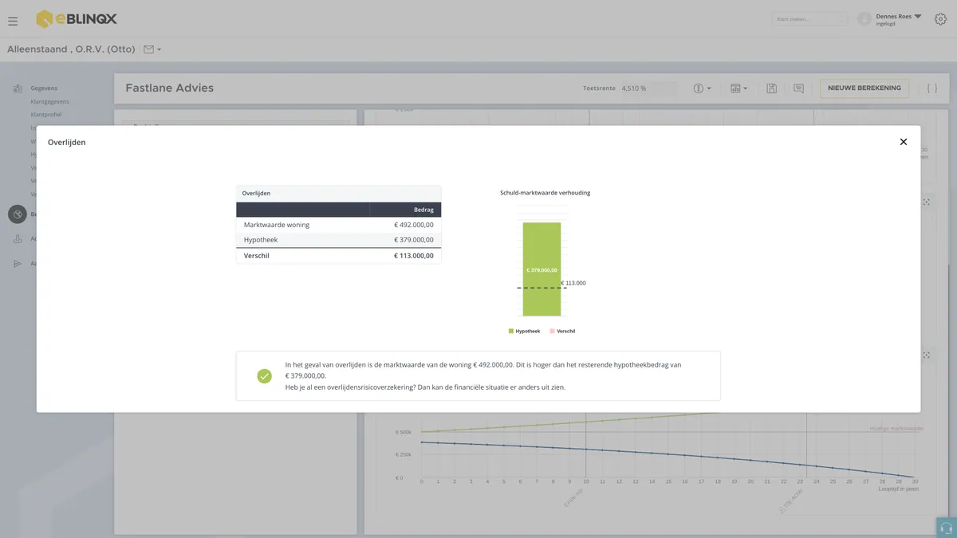Click the green checkmark status icon
The image size is (957, 538).
point(265,376)
